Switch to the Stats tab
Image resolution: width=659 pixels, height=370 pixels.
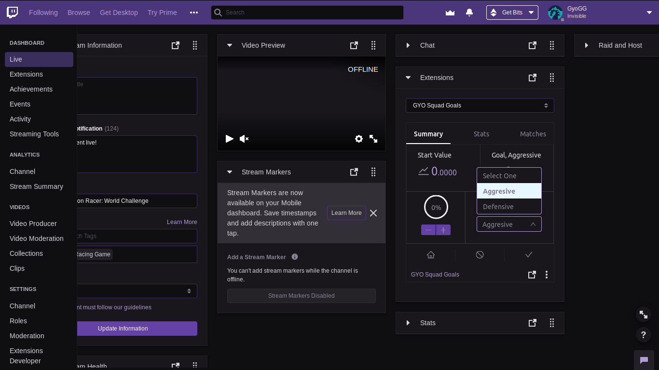tap(481, 134)
